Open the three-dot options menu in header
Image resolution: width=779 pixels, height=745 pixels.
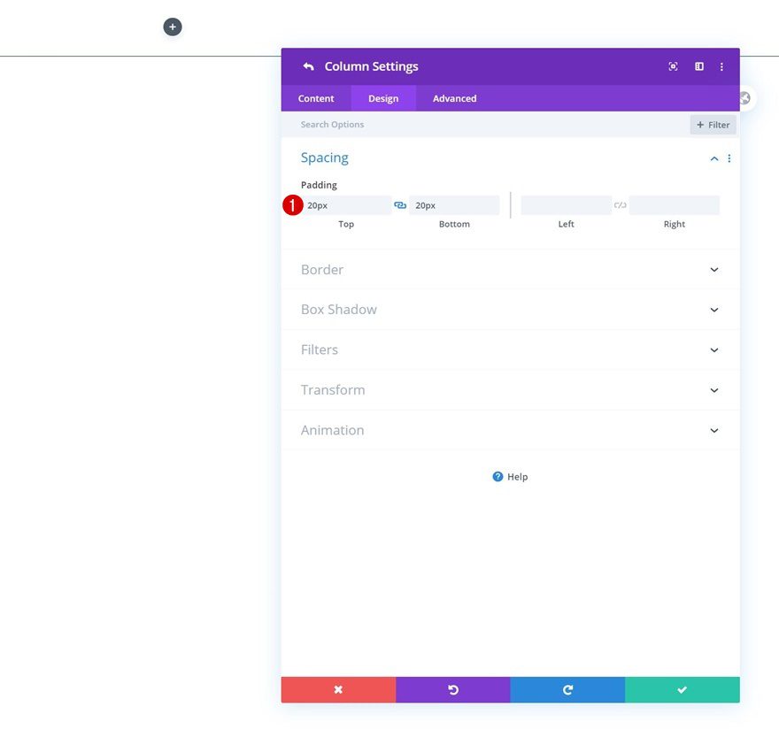tap(721, 66)
